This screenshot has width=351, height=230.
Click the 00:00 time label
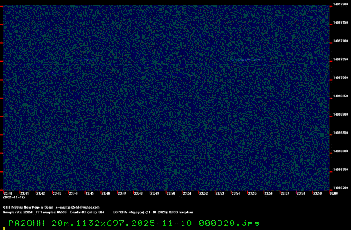(333, 193)
